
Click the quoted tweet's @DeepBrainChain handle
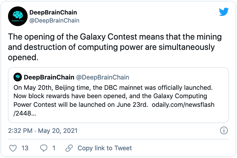[x=102, y=77]
